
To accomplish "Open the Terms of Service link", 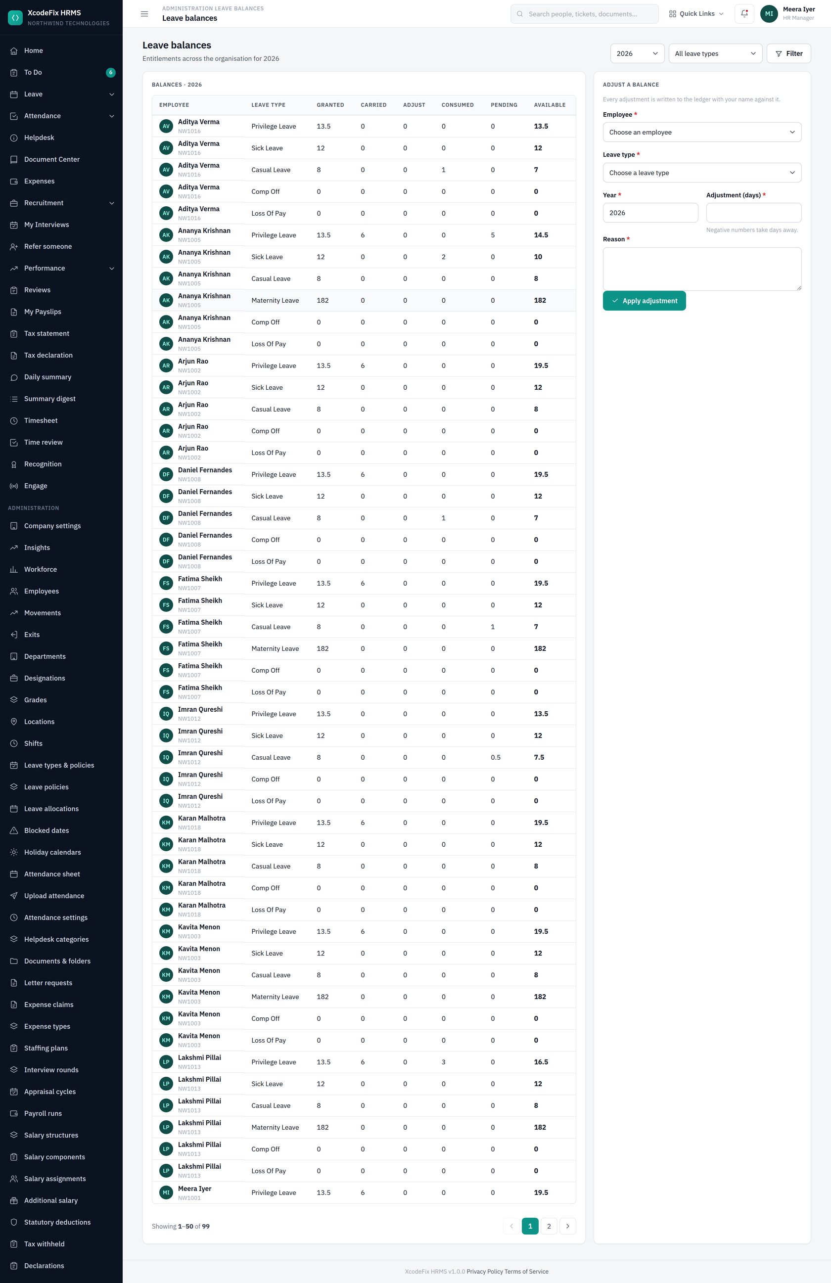I will (x=526, y=1272).
